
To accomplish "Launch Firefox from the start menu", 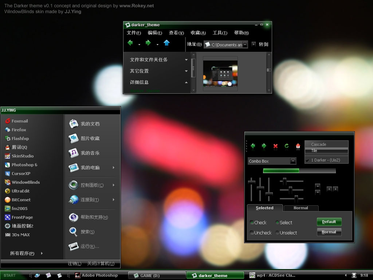I will 16,130.
